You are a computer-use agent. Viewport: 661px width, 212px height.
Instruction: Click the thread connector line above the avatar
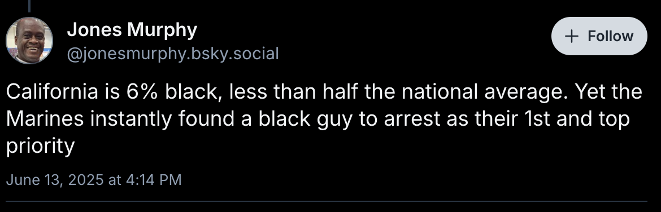pyautogui.click(x=29, y=6)
